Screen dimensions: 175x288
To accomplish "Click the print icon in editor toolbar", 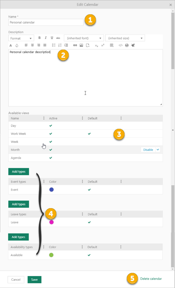I will 127,45.
